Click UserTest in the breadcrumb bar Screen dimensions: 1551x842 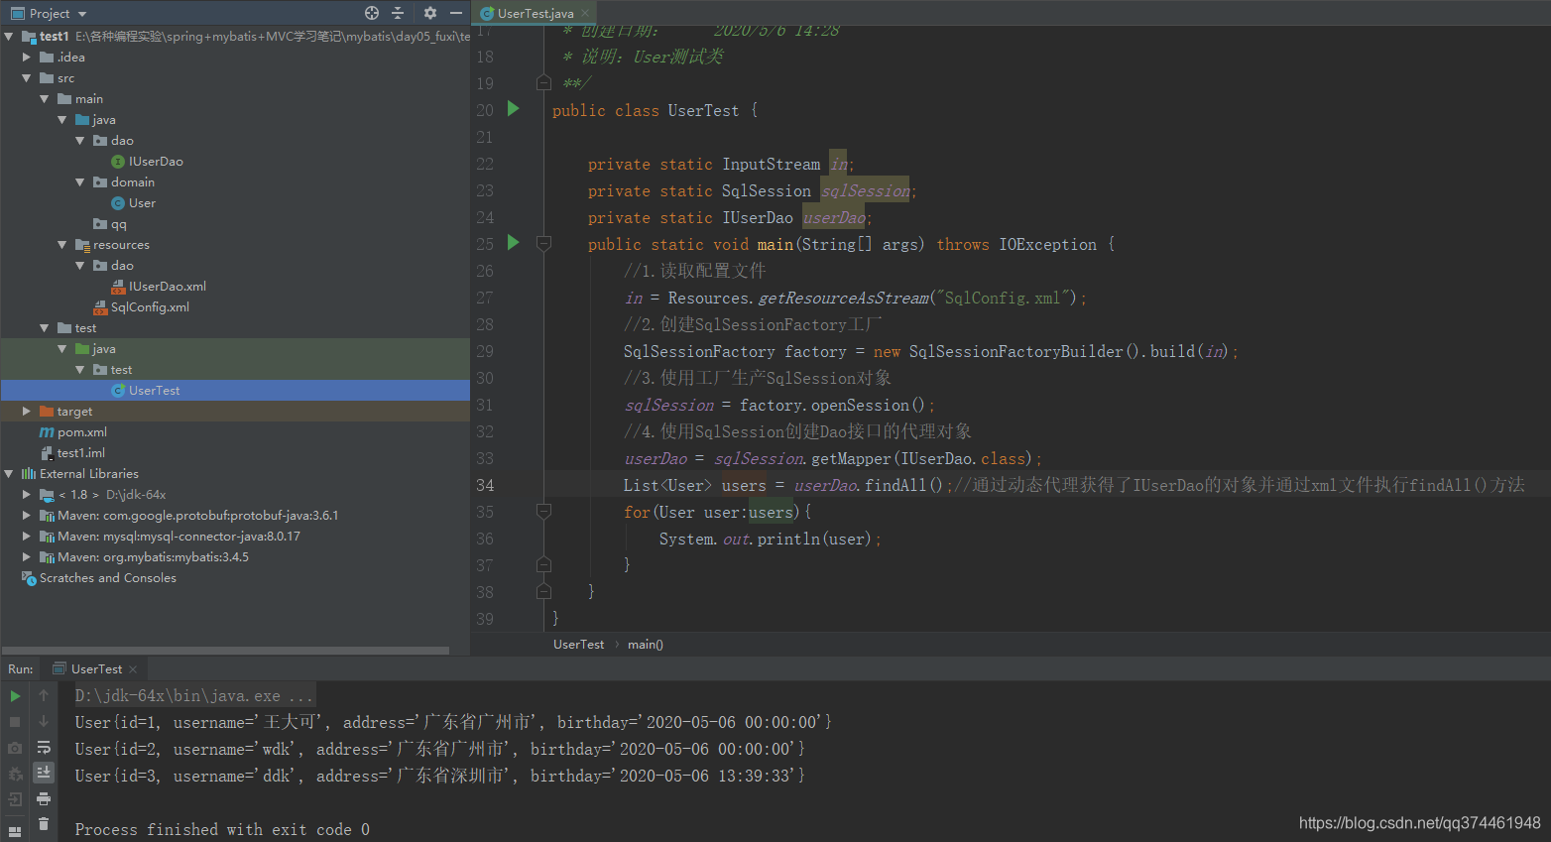click(578, 645)
